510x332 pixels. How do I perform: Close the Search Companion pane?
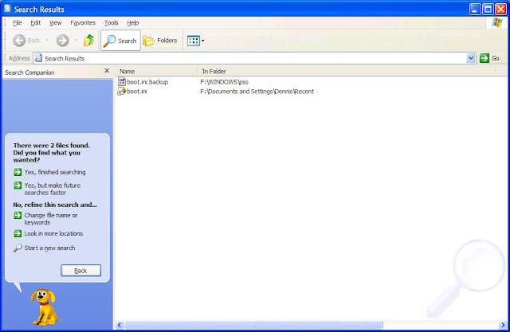(x=107, y=71)
